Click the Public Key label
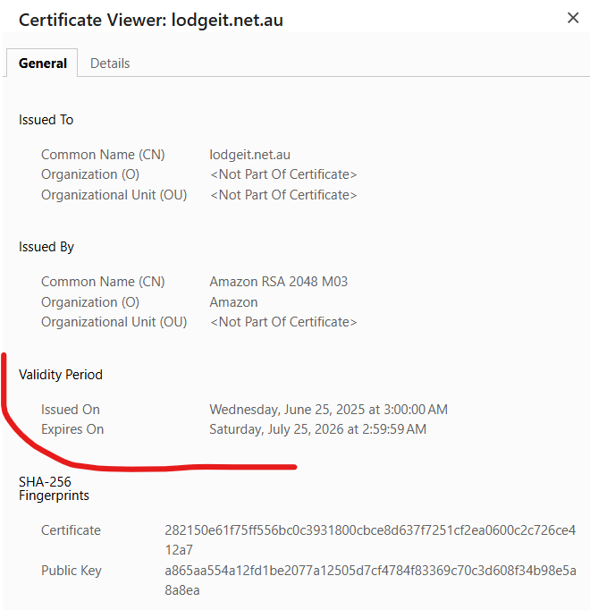Screen dimensions: 590x610 click(x=72, y=571)
